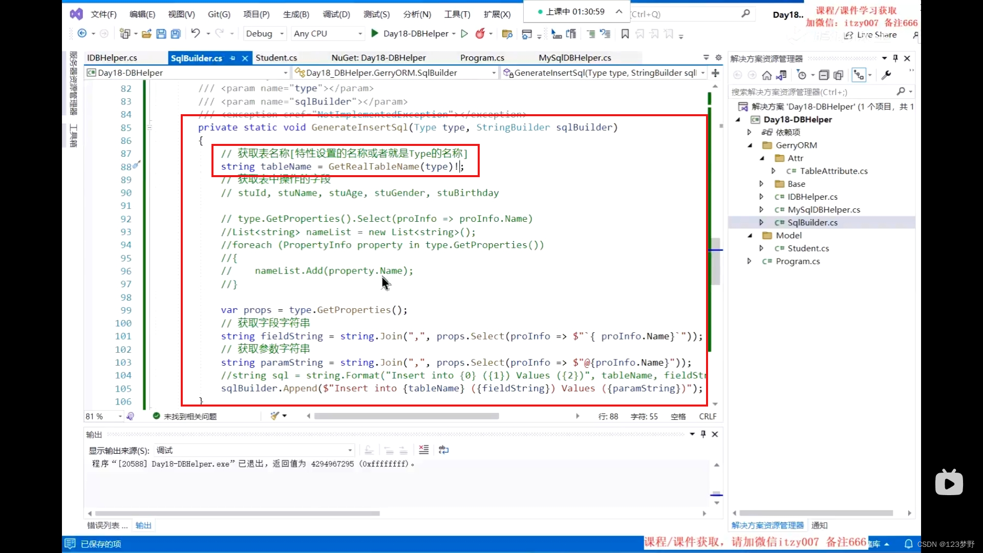
Task: Toggle track active item view button
Action: (859, 75)
